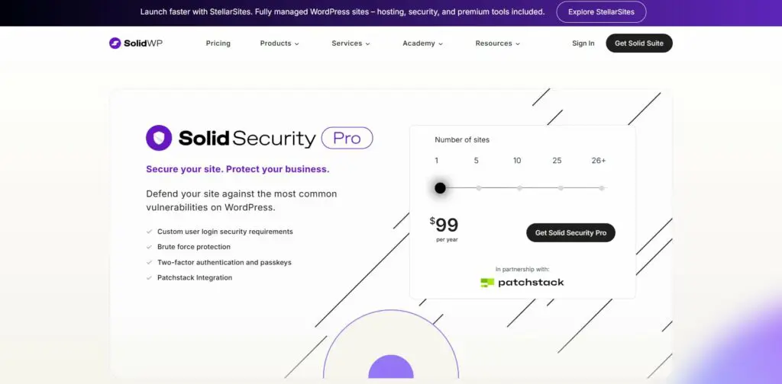Expand the Academy dropdown menu
Screen dimensions: 782x384
[422, 43]
